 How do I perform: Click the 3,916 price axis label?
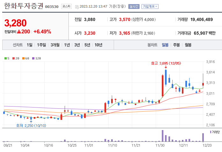point(211,62)
